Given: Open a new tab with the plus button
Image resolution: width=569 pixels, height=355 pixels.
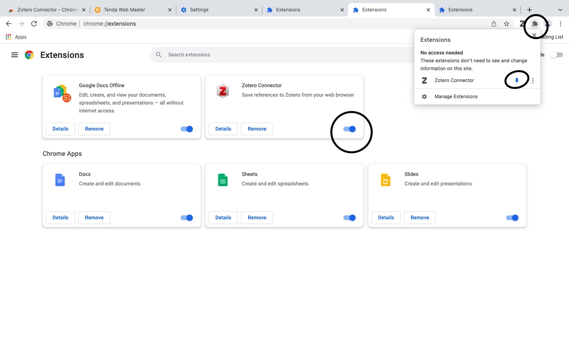Looking at the screenshot, I should pos(529,10).
